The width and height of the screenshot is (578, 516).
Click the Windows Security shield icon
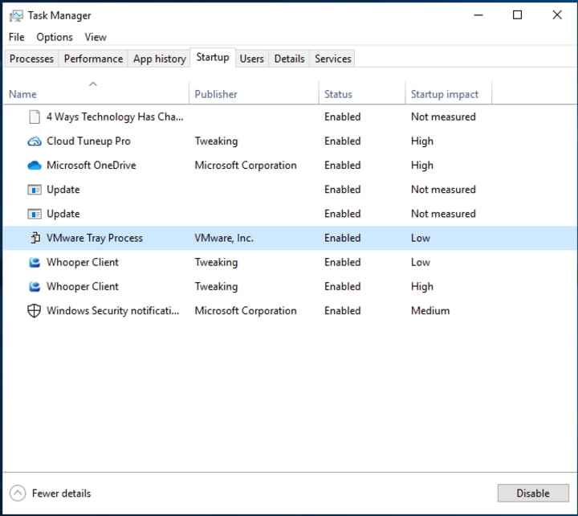(x=35, y=311)
